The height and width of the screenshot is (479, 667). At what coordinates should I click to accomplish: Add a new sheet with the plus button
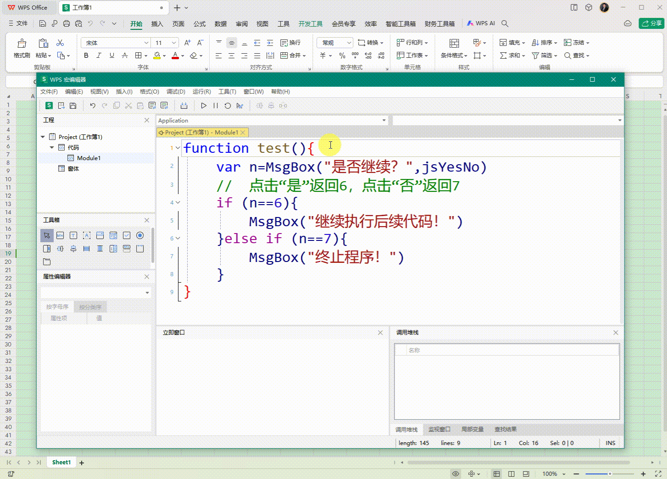(x=82, y=462)
